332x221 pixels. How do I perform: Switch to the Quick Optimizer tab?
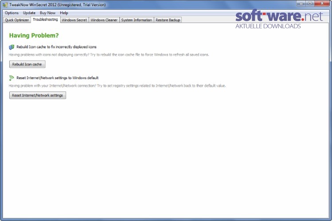click(x=17, y=20)
